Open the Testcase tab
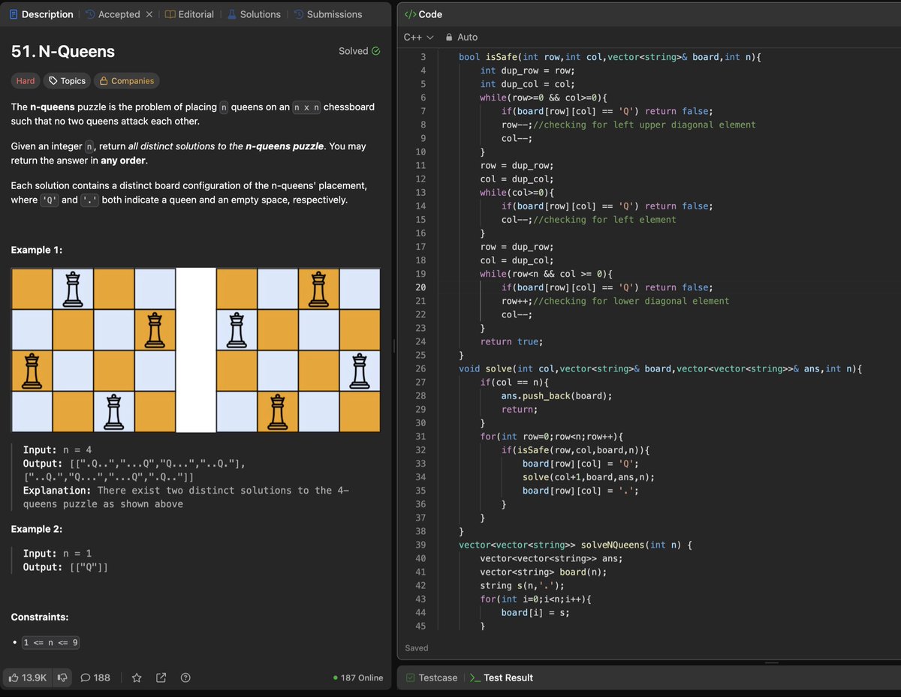Viewport: 901px width, 697px height. pyautogui.click(x=431, y=677)
